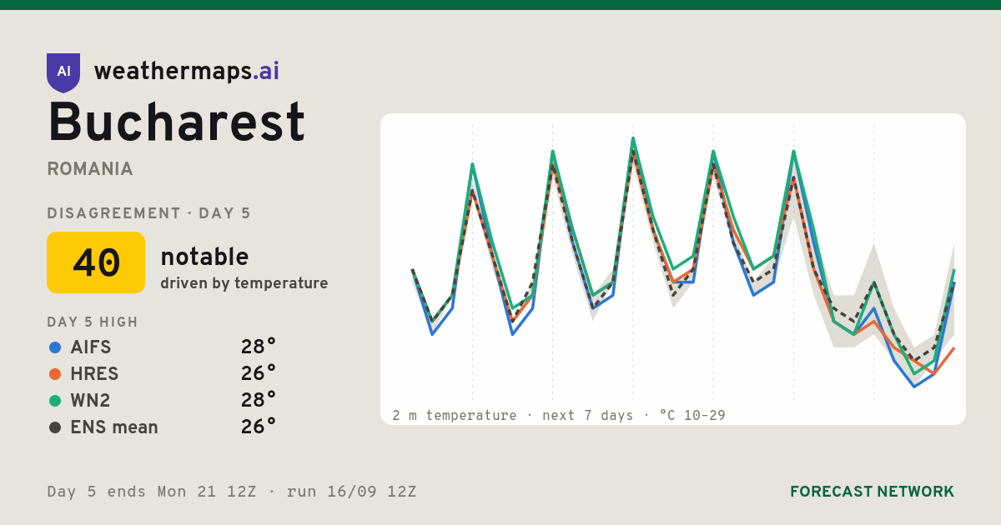Click the green WN2 legend dot
Screen dimensions: 1001x525
[55, 401]
